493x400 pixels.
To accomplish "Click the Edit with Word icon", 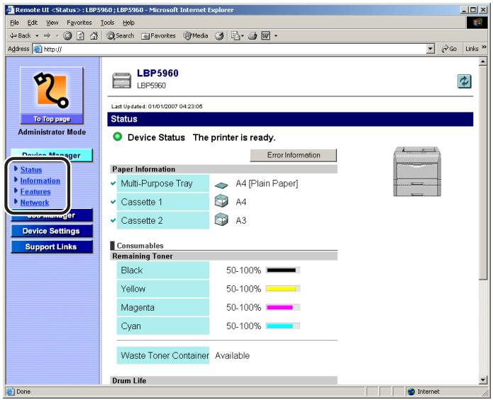I will 266,36.
